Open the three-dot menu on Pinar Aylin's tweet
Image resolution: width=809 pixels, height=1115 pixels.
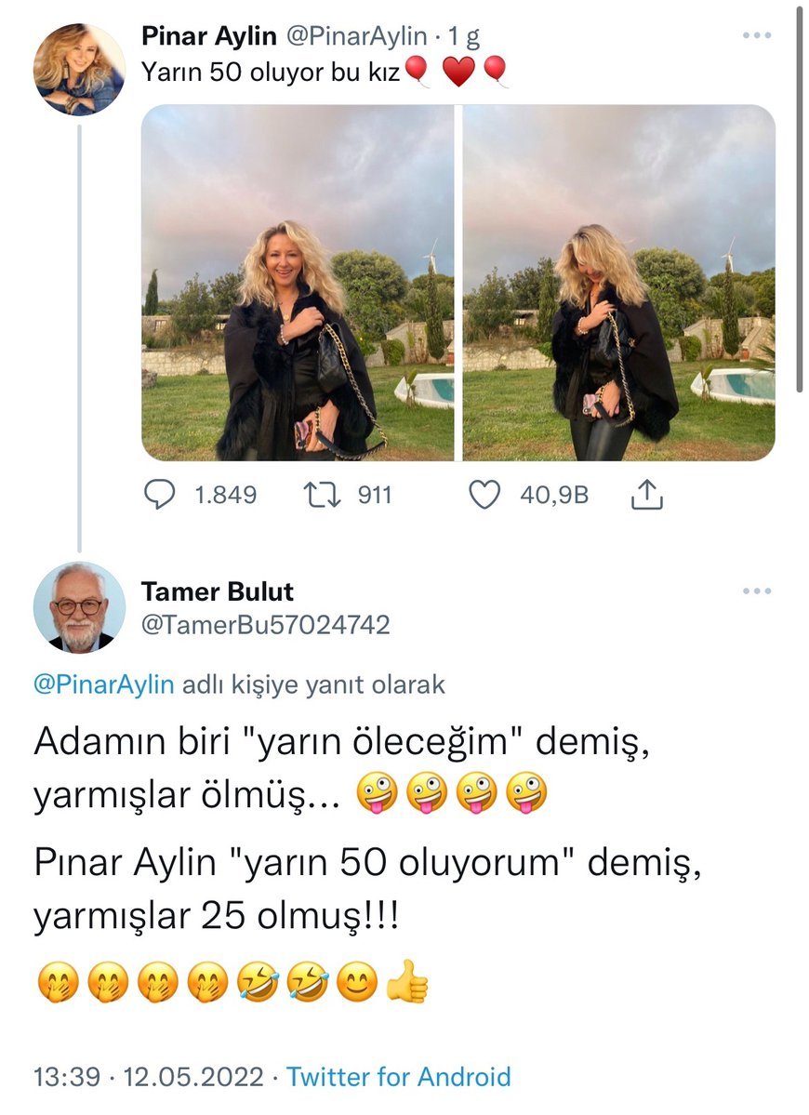(757, 35)
